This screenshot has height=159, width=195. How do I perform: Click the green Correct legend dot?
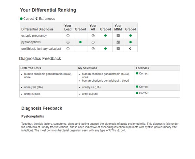pos(21,19)
